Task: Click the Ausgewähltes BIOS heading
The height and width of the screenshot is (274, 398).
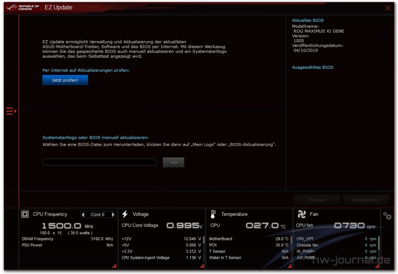Action: tap(313, 67)
